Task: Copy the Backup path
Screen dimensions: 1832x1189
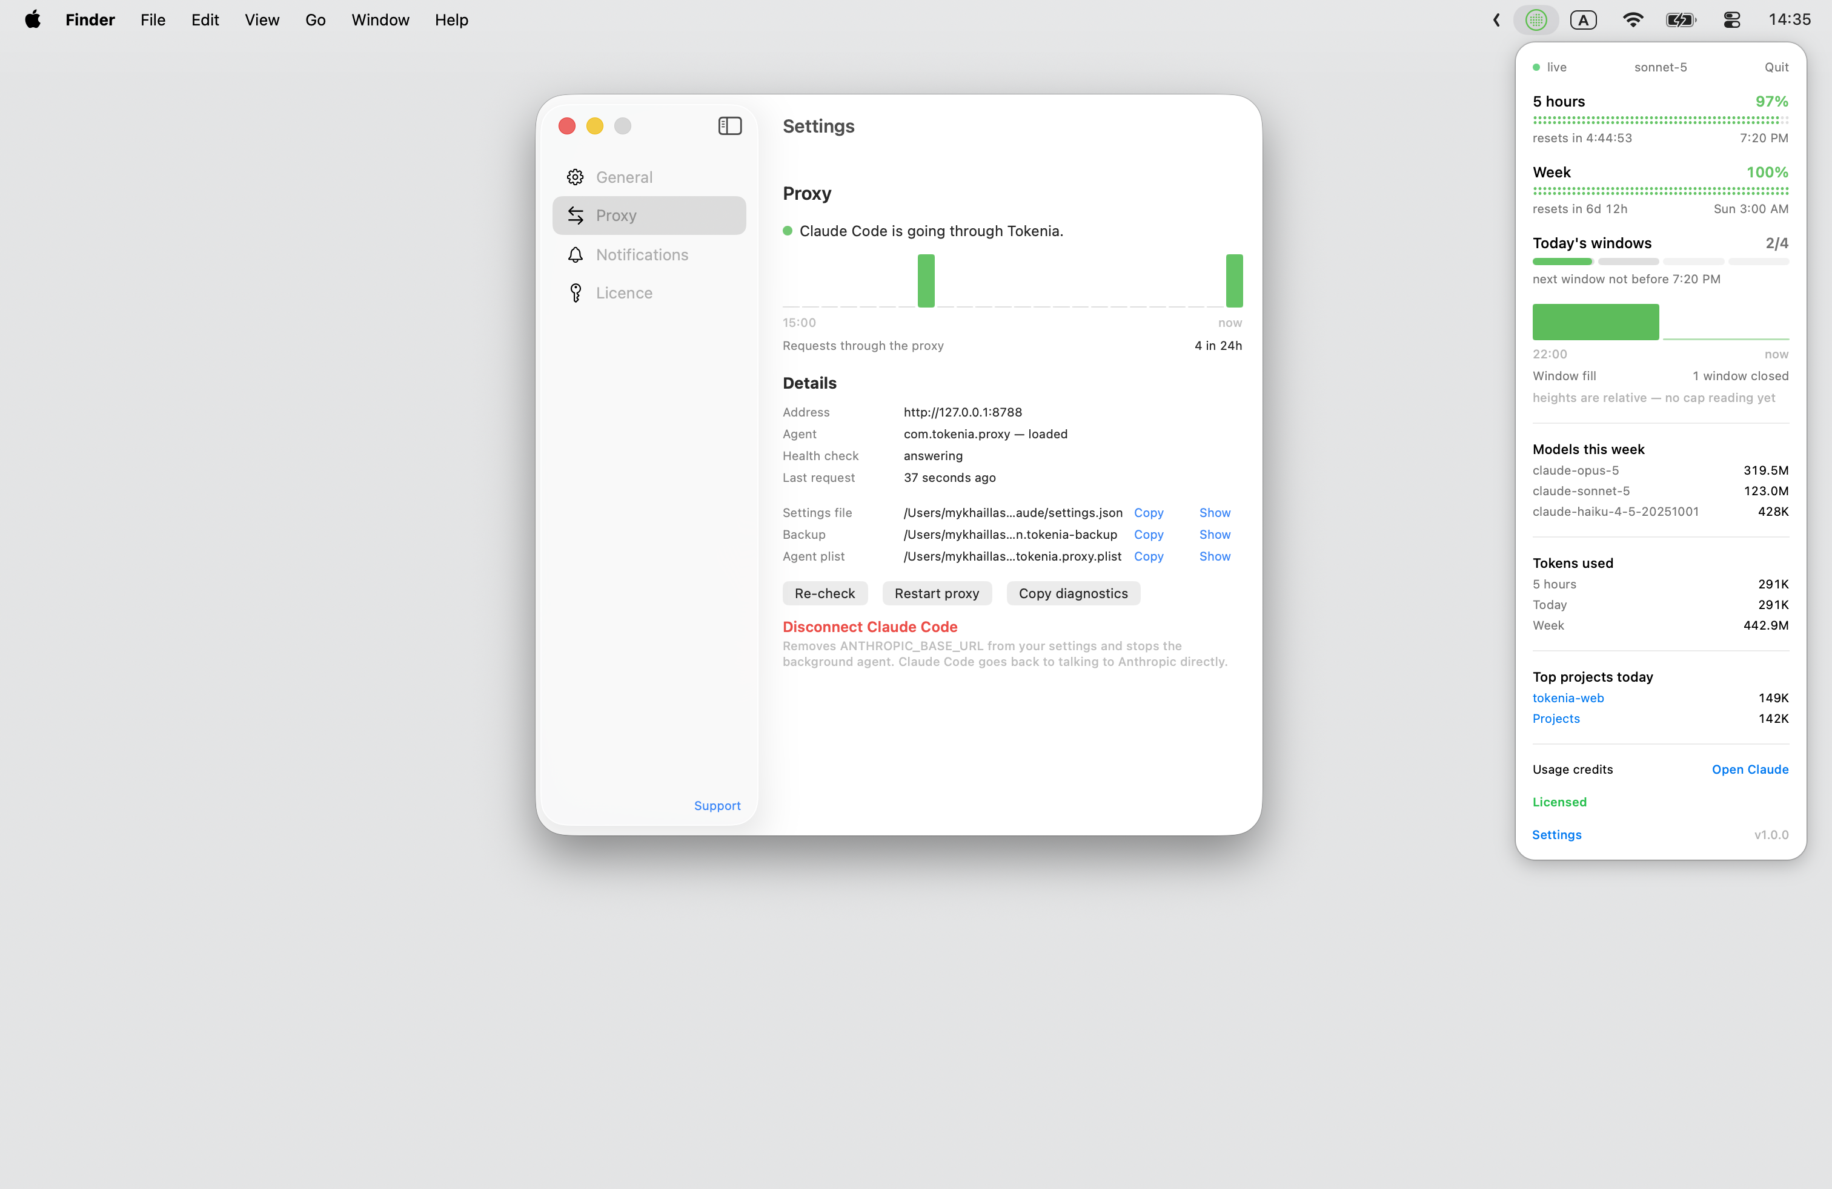Action: tap(1149, 535)
